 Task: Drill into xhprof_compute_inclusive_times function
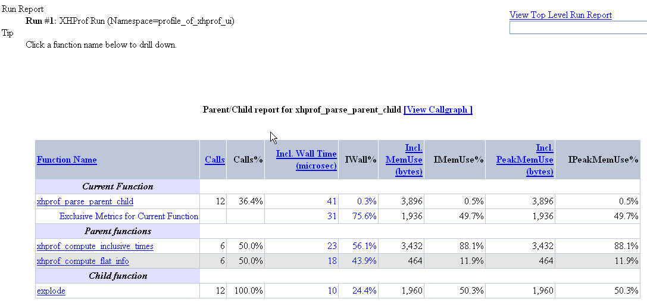[x=95, y=246]
